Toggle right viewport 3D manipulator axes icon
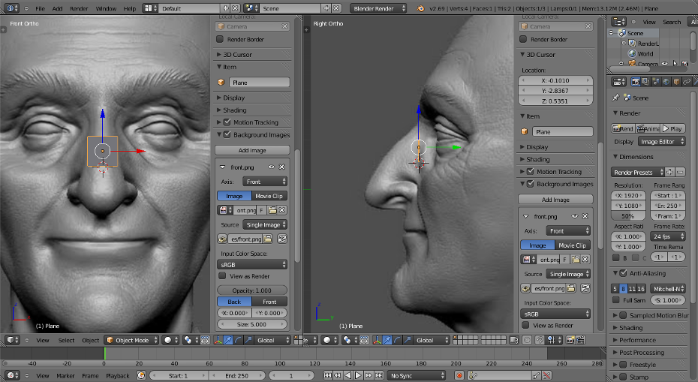Image resolution: width=698 pixels, height=382 pixels. coord(377,340)
